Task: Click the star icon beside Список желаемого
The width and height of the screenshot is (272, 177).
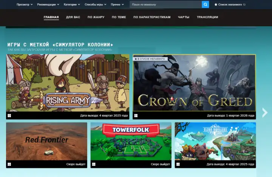Action: pyautogui.click(x=216, y=5)
